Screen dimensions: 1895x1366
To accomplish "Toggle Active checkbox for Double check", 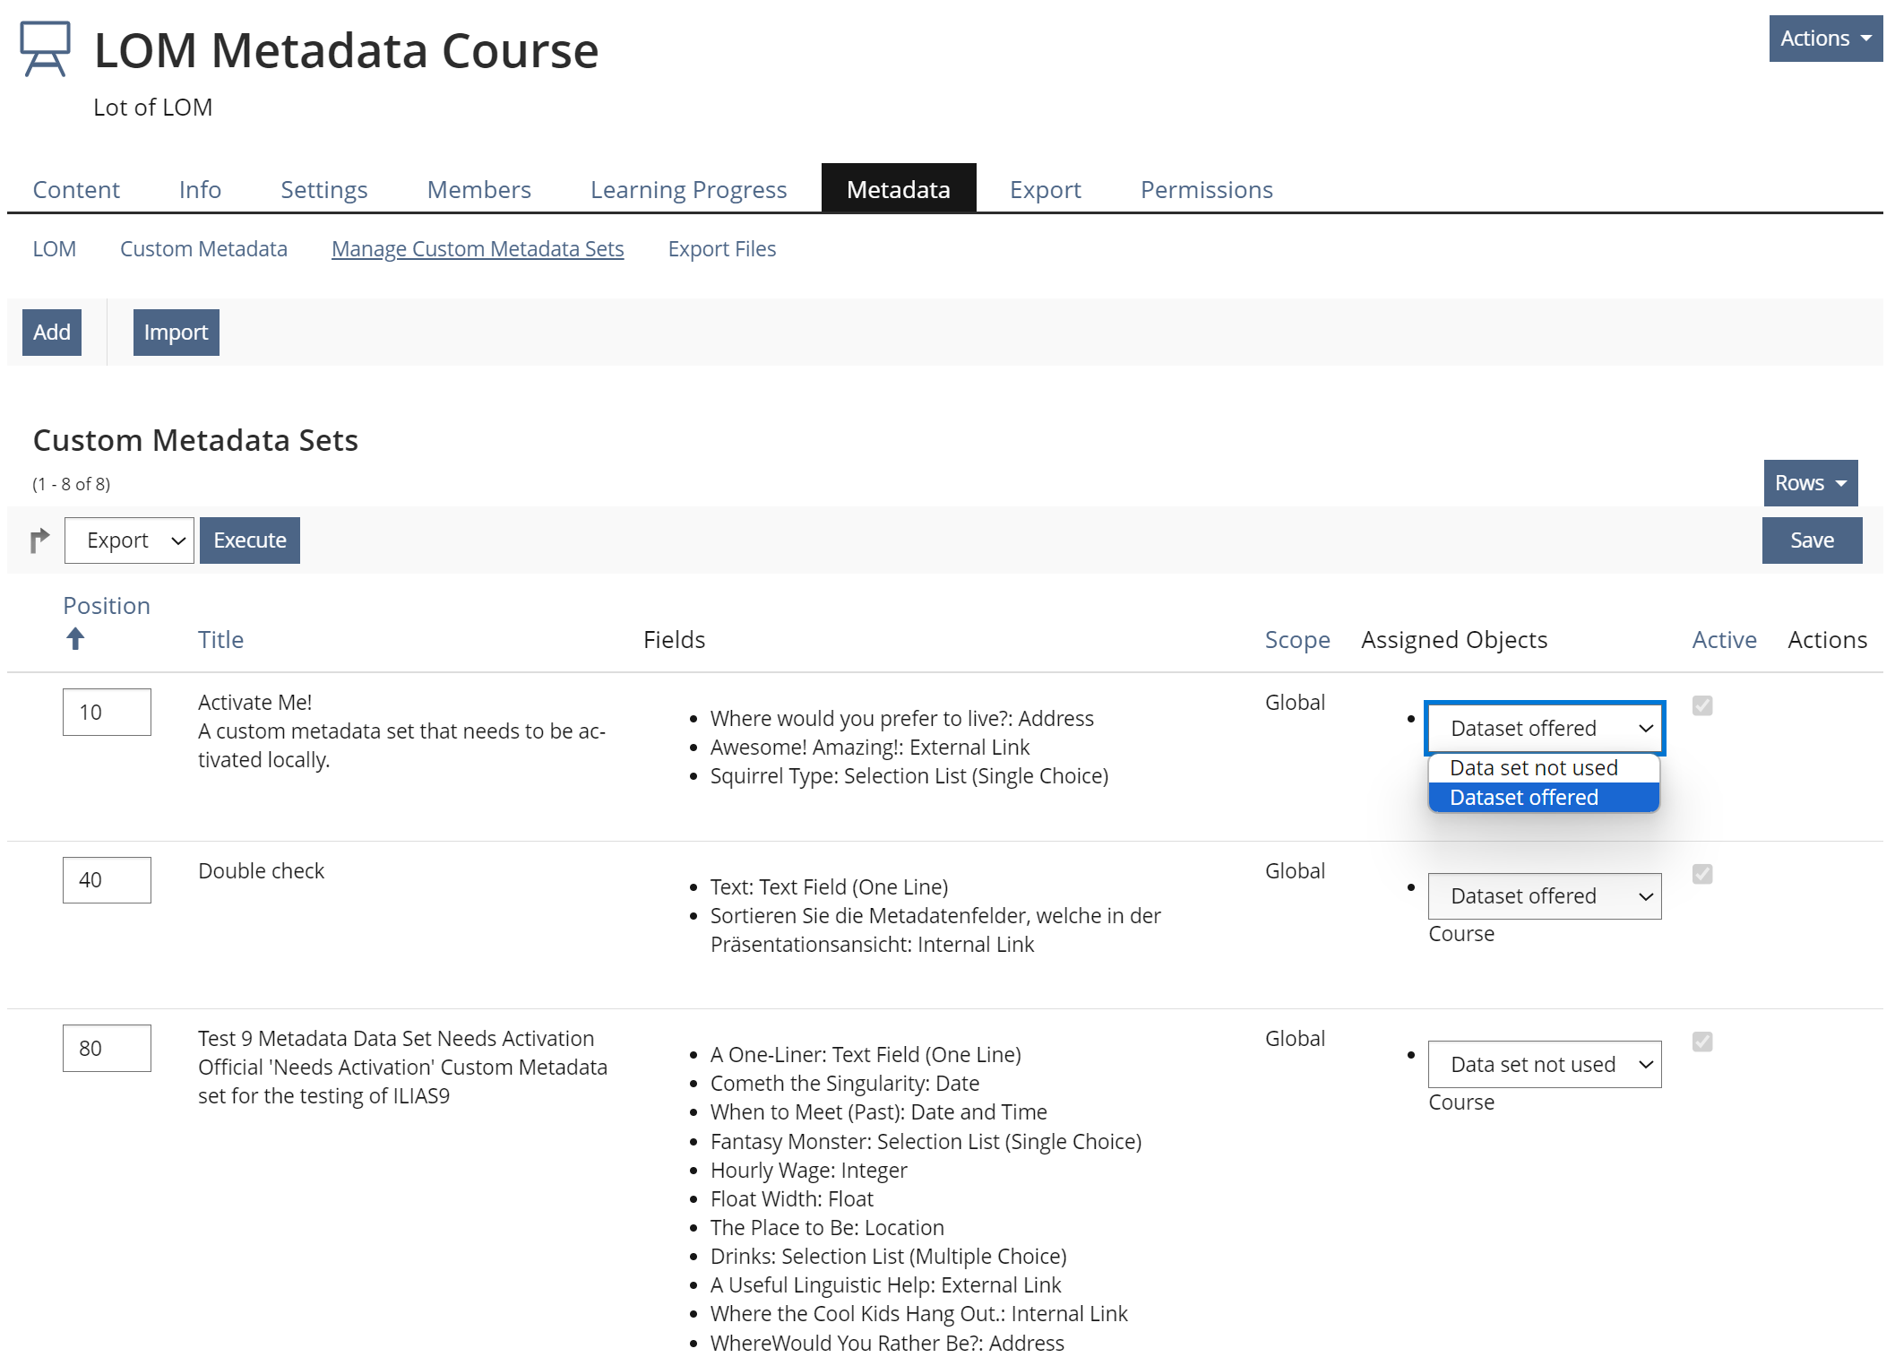I will tap(1702, 874).
